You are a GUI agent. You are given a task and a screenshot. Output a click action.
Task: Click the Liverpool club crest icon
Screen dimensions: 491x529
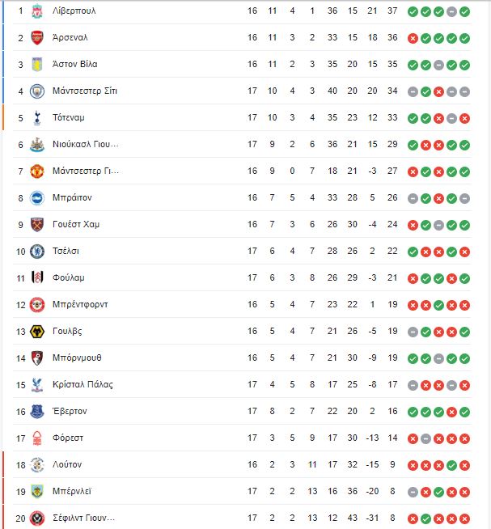click(x=37, y=11)
